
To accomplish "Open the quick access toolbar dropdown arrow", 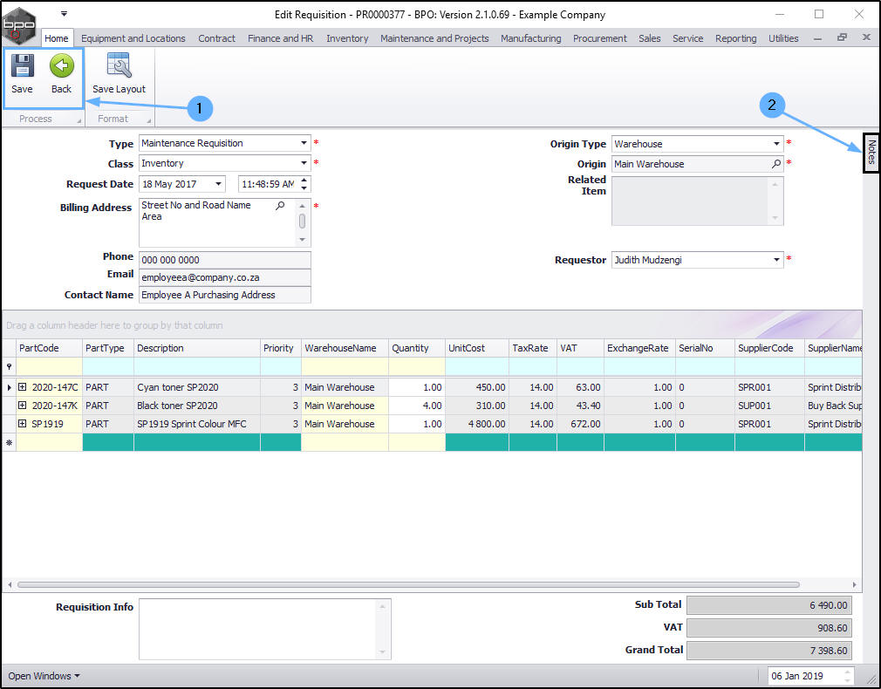I will pos(64,14).
